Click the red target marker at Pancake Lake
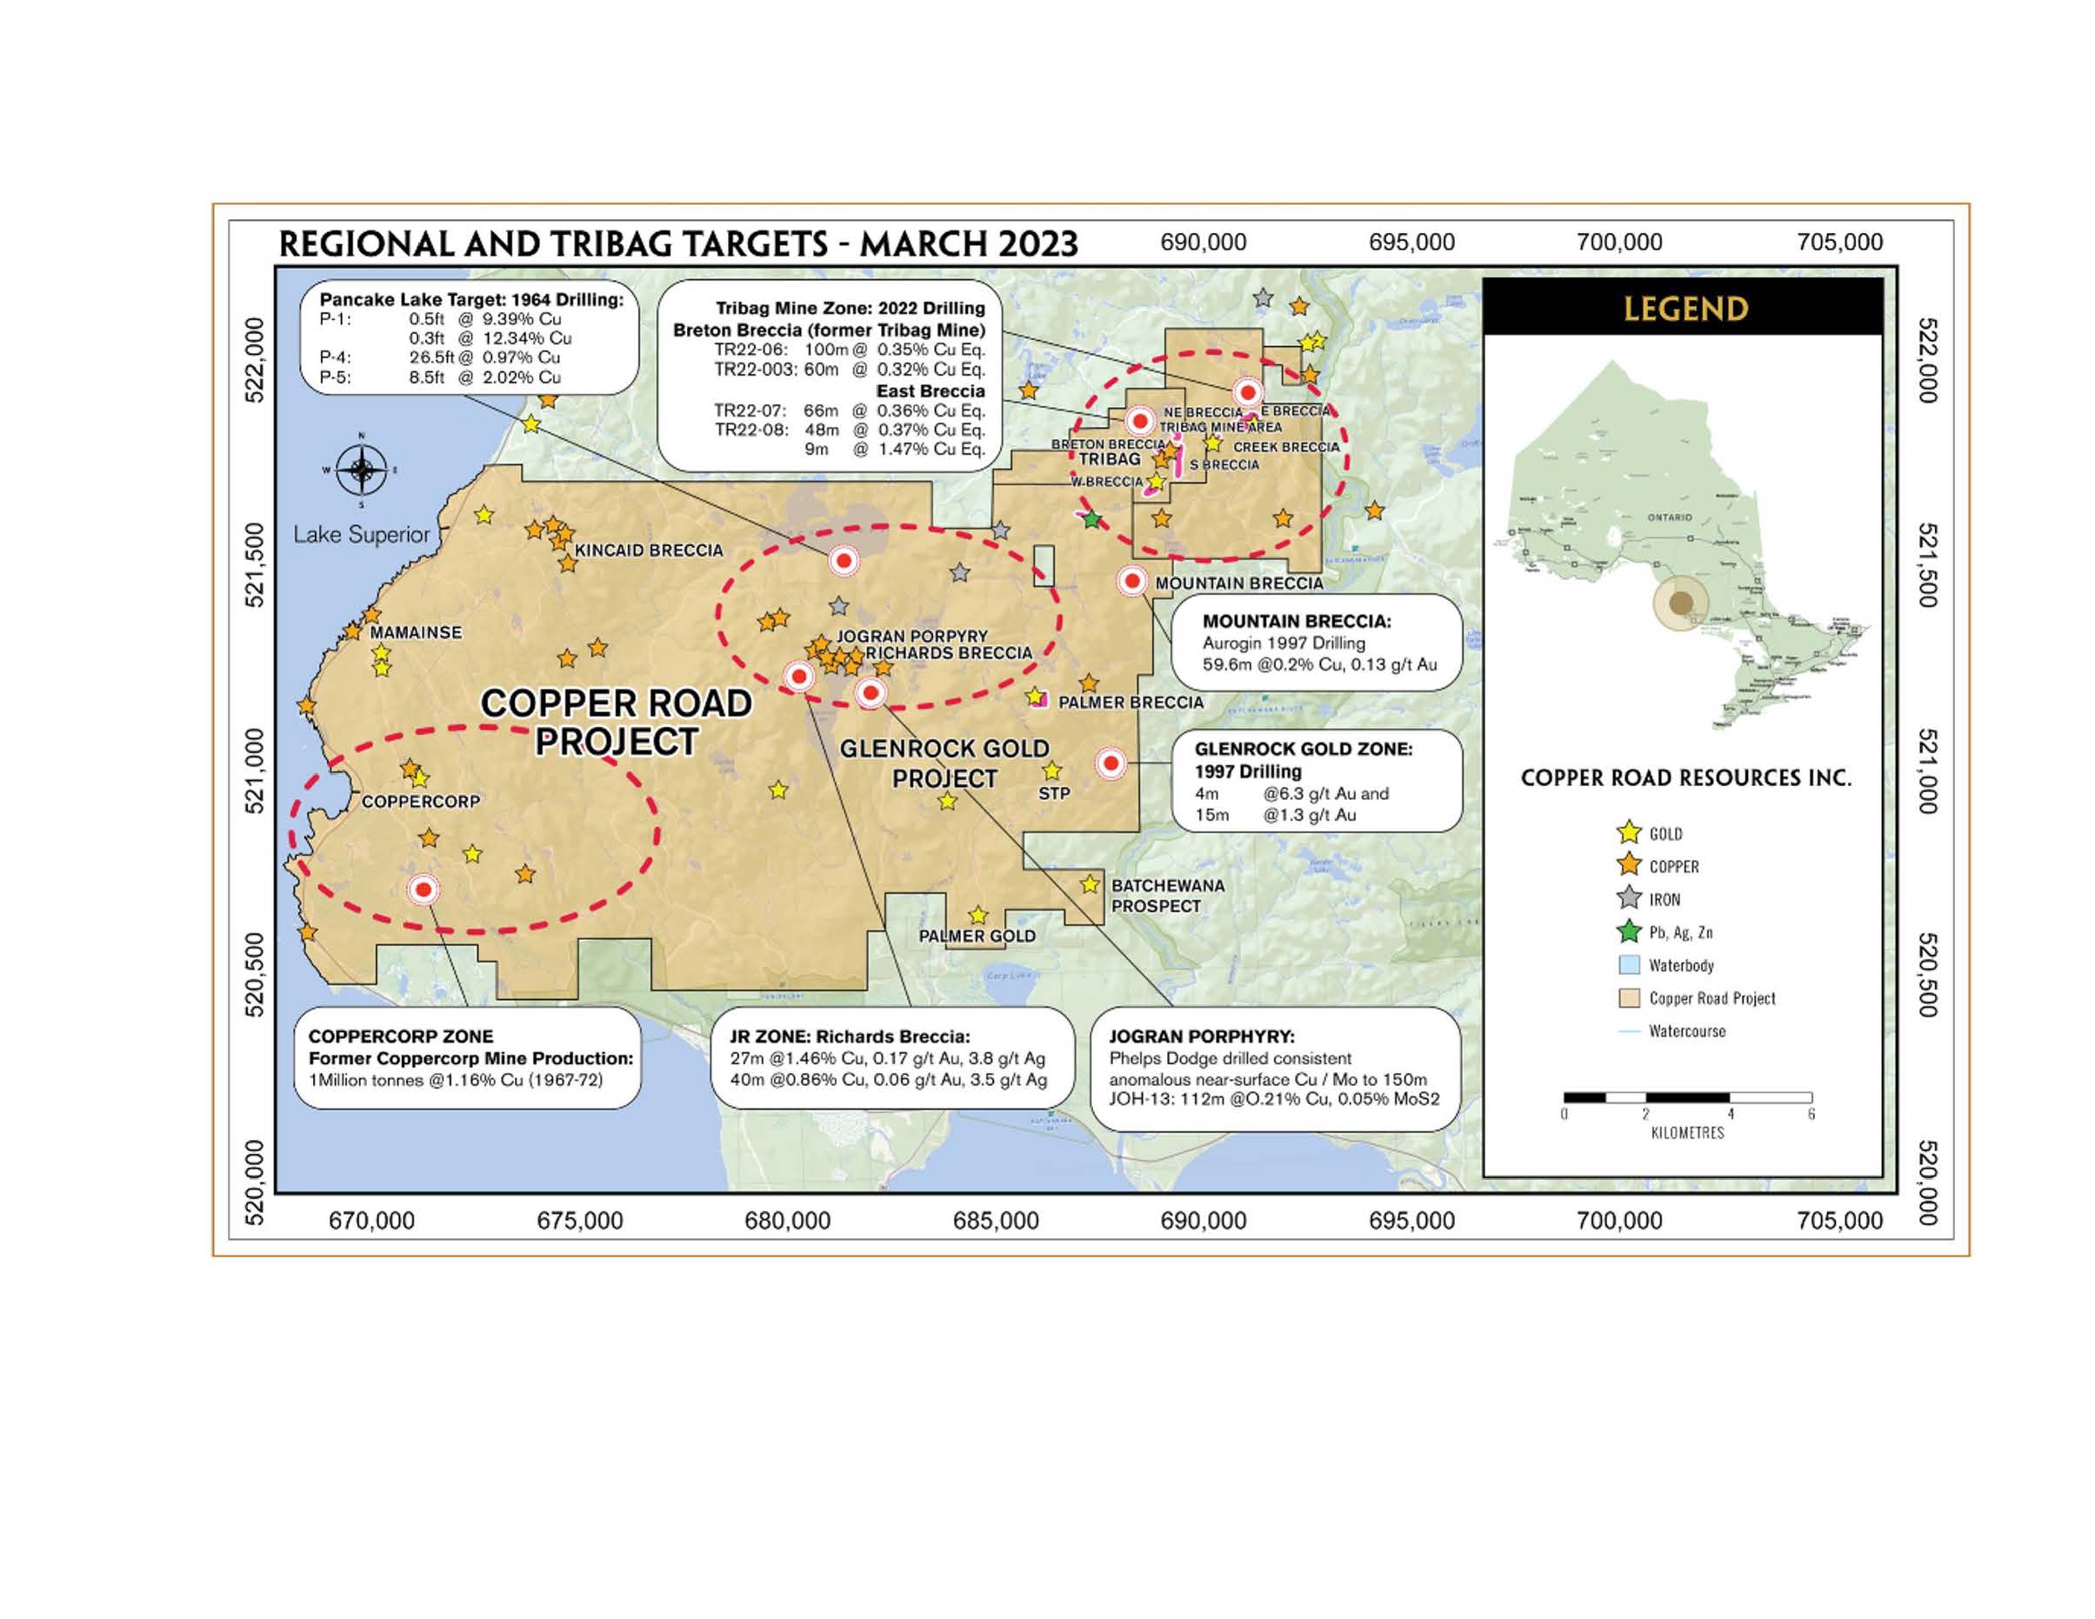Screen dimensions: 2095x1619 pos(844,561)
